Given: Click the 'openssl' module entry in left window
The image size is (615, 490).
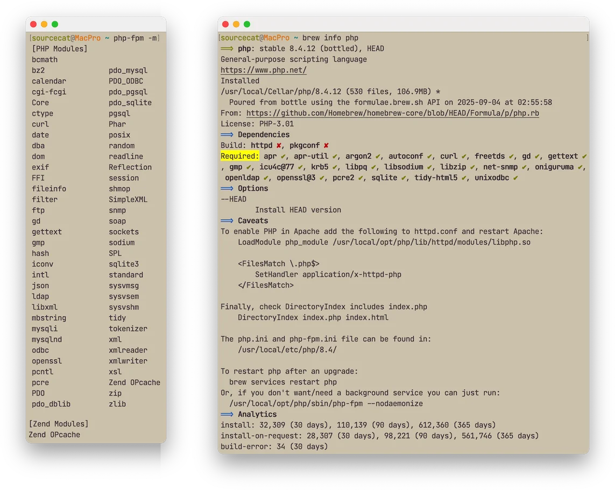Looking at the screenshot, I should tap(47, 361).
